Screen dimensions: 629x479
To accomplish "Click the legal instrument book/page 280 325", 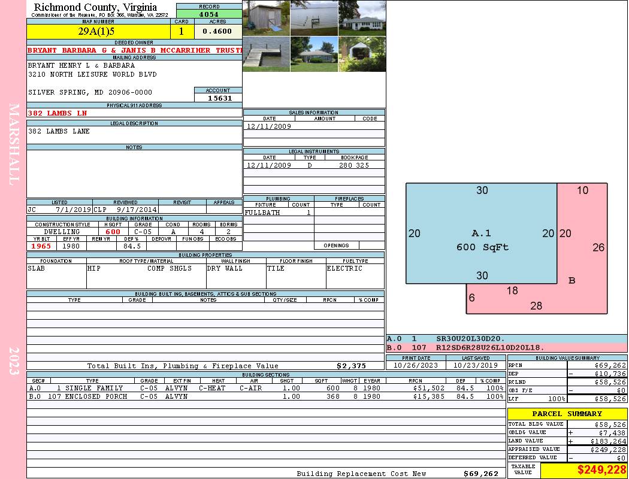I will tap(353, 165).
